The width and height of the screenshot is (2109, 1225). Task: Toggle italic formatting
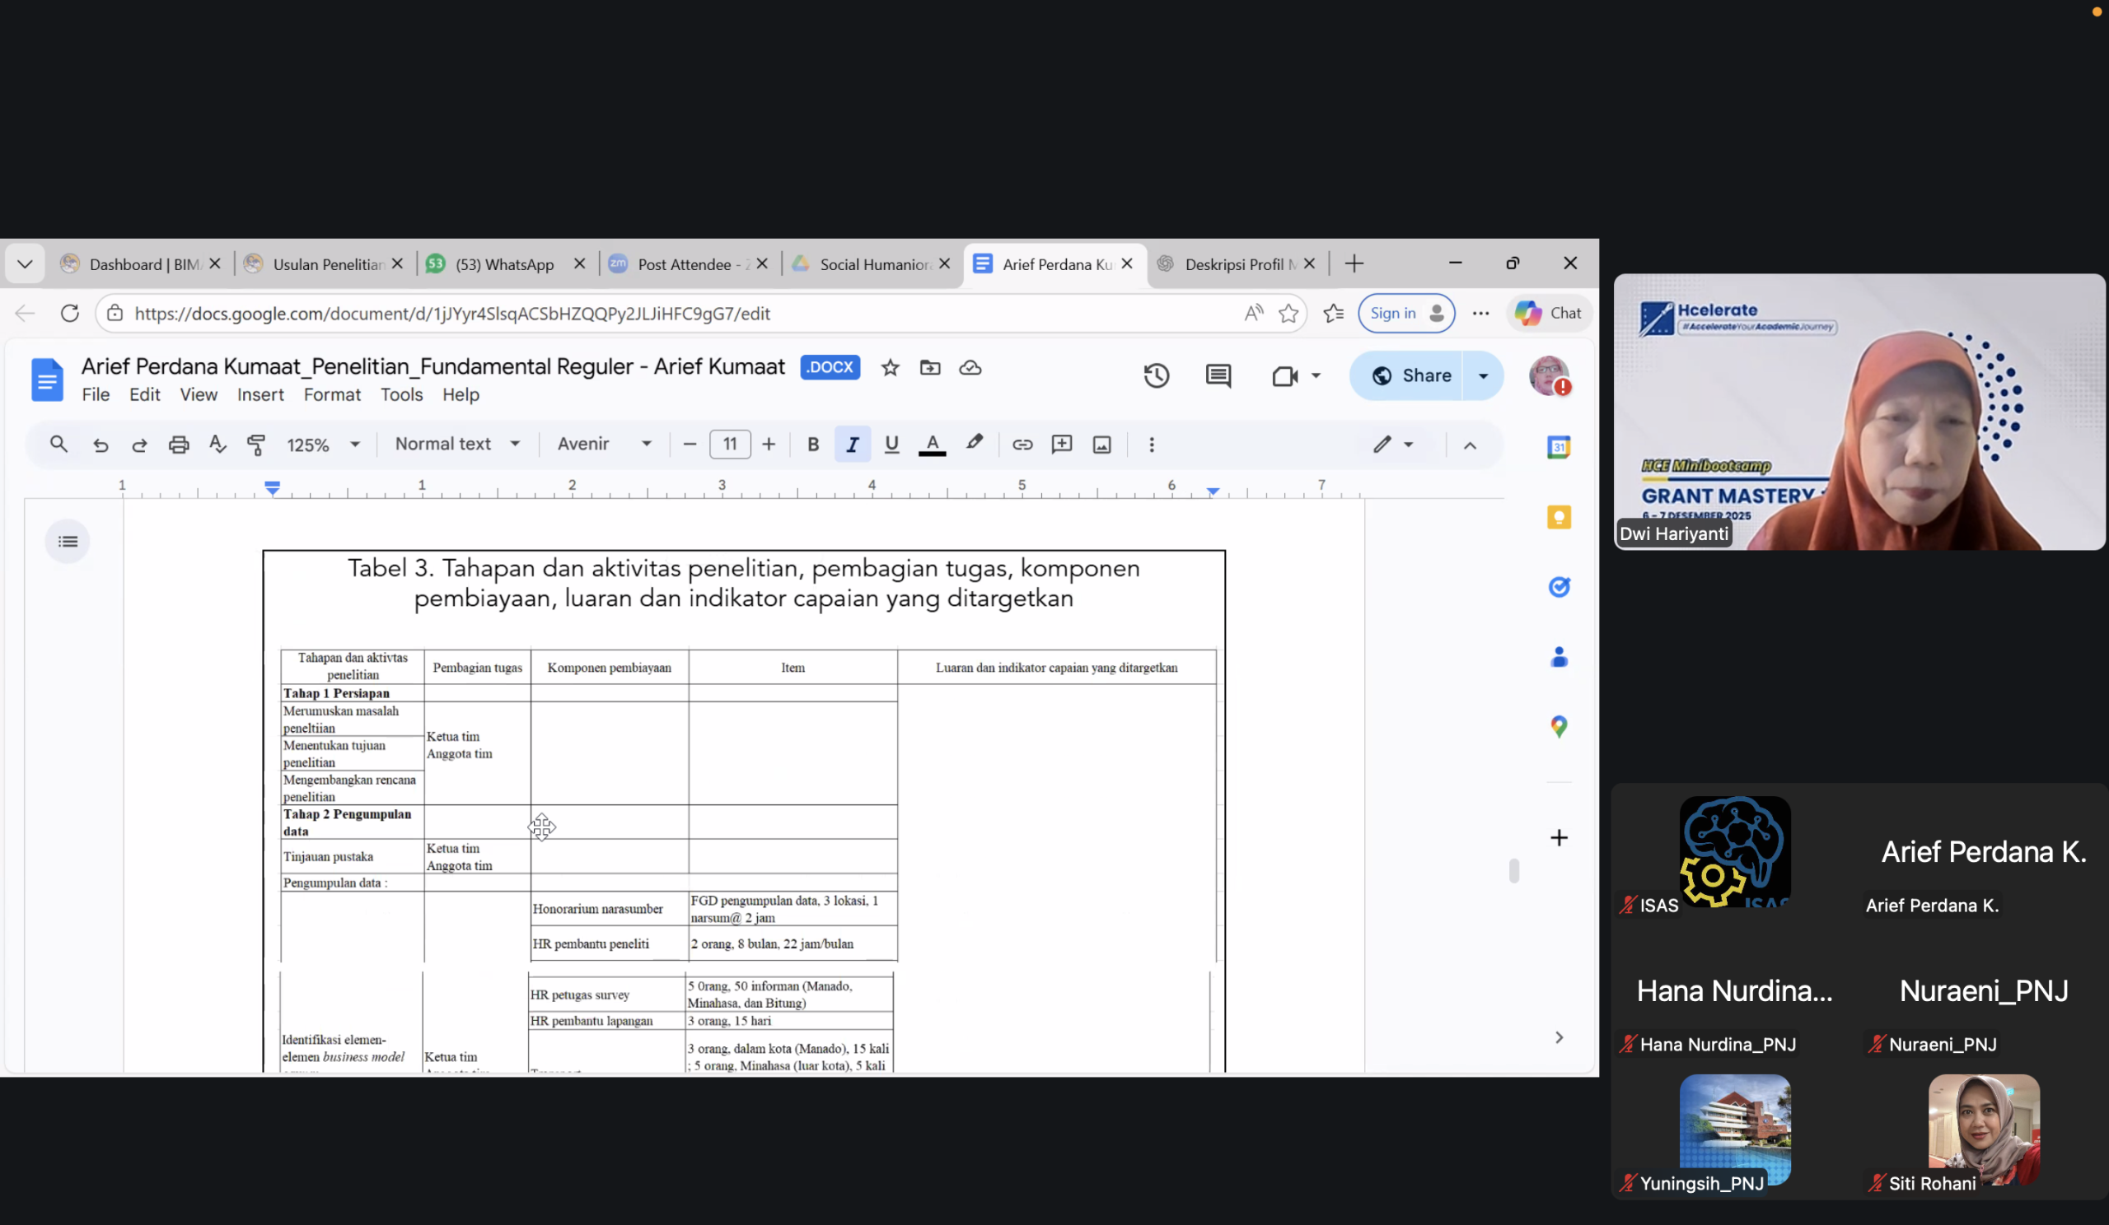(852, 444)
